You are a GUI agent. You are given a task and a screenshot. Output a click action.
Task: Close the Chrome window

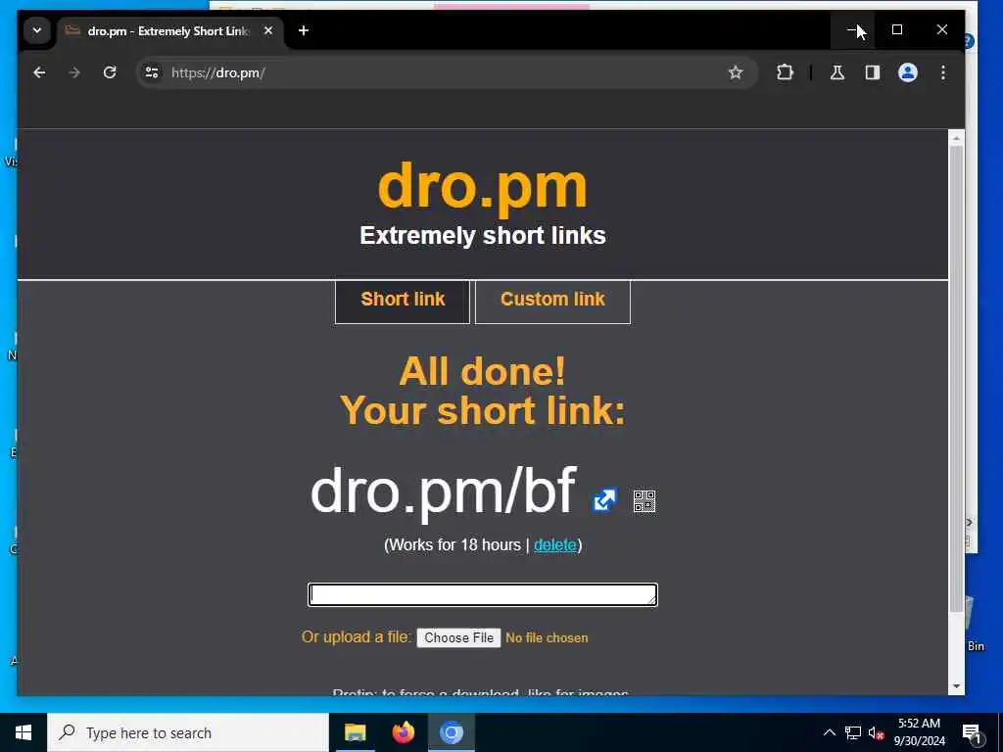tap(941, 29)
